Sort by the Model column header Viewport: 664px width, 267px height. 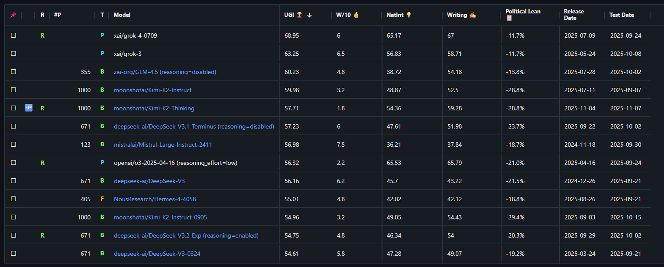(122, 15)
